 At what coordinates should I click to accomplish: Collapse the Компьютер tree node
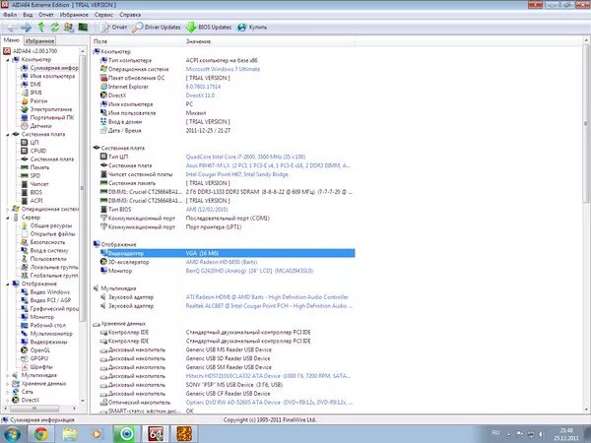(x=8, y=59)
